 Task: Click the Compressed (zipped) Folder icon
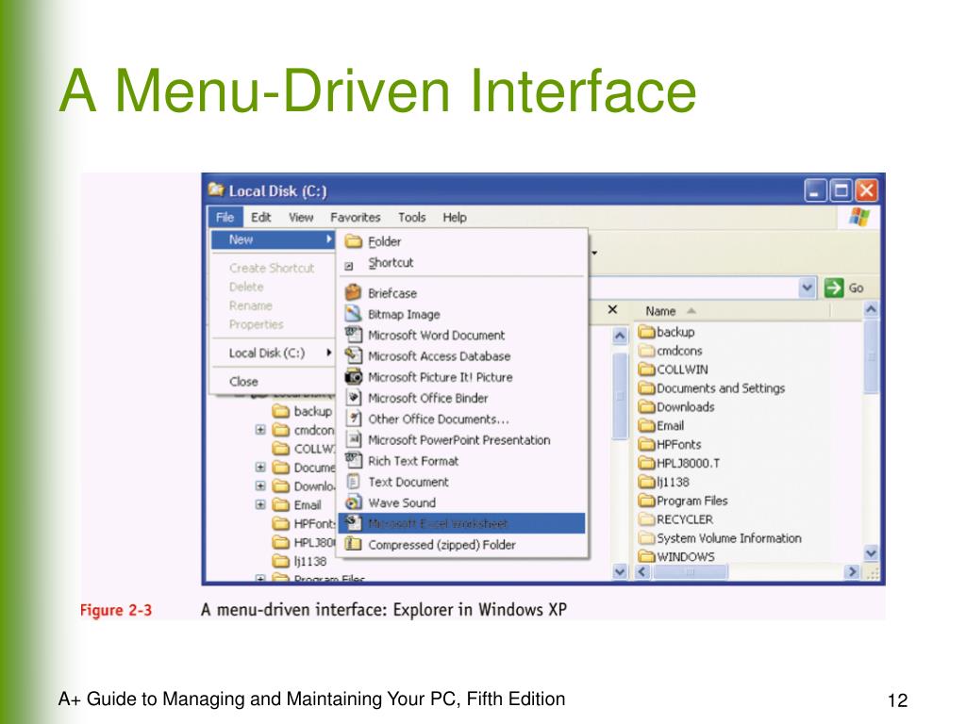(353, 544)
